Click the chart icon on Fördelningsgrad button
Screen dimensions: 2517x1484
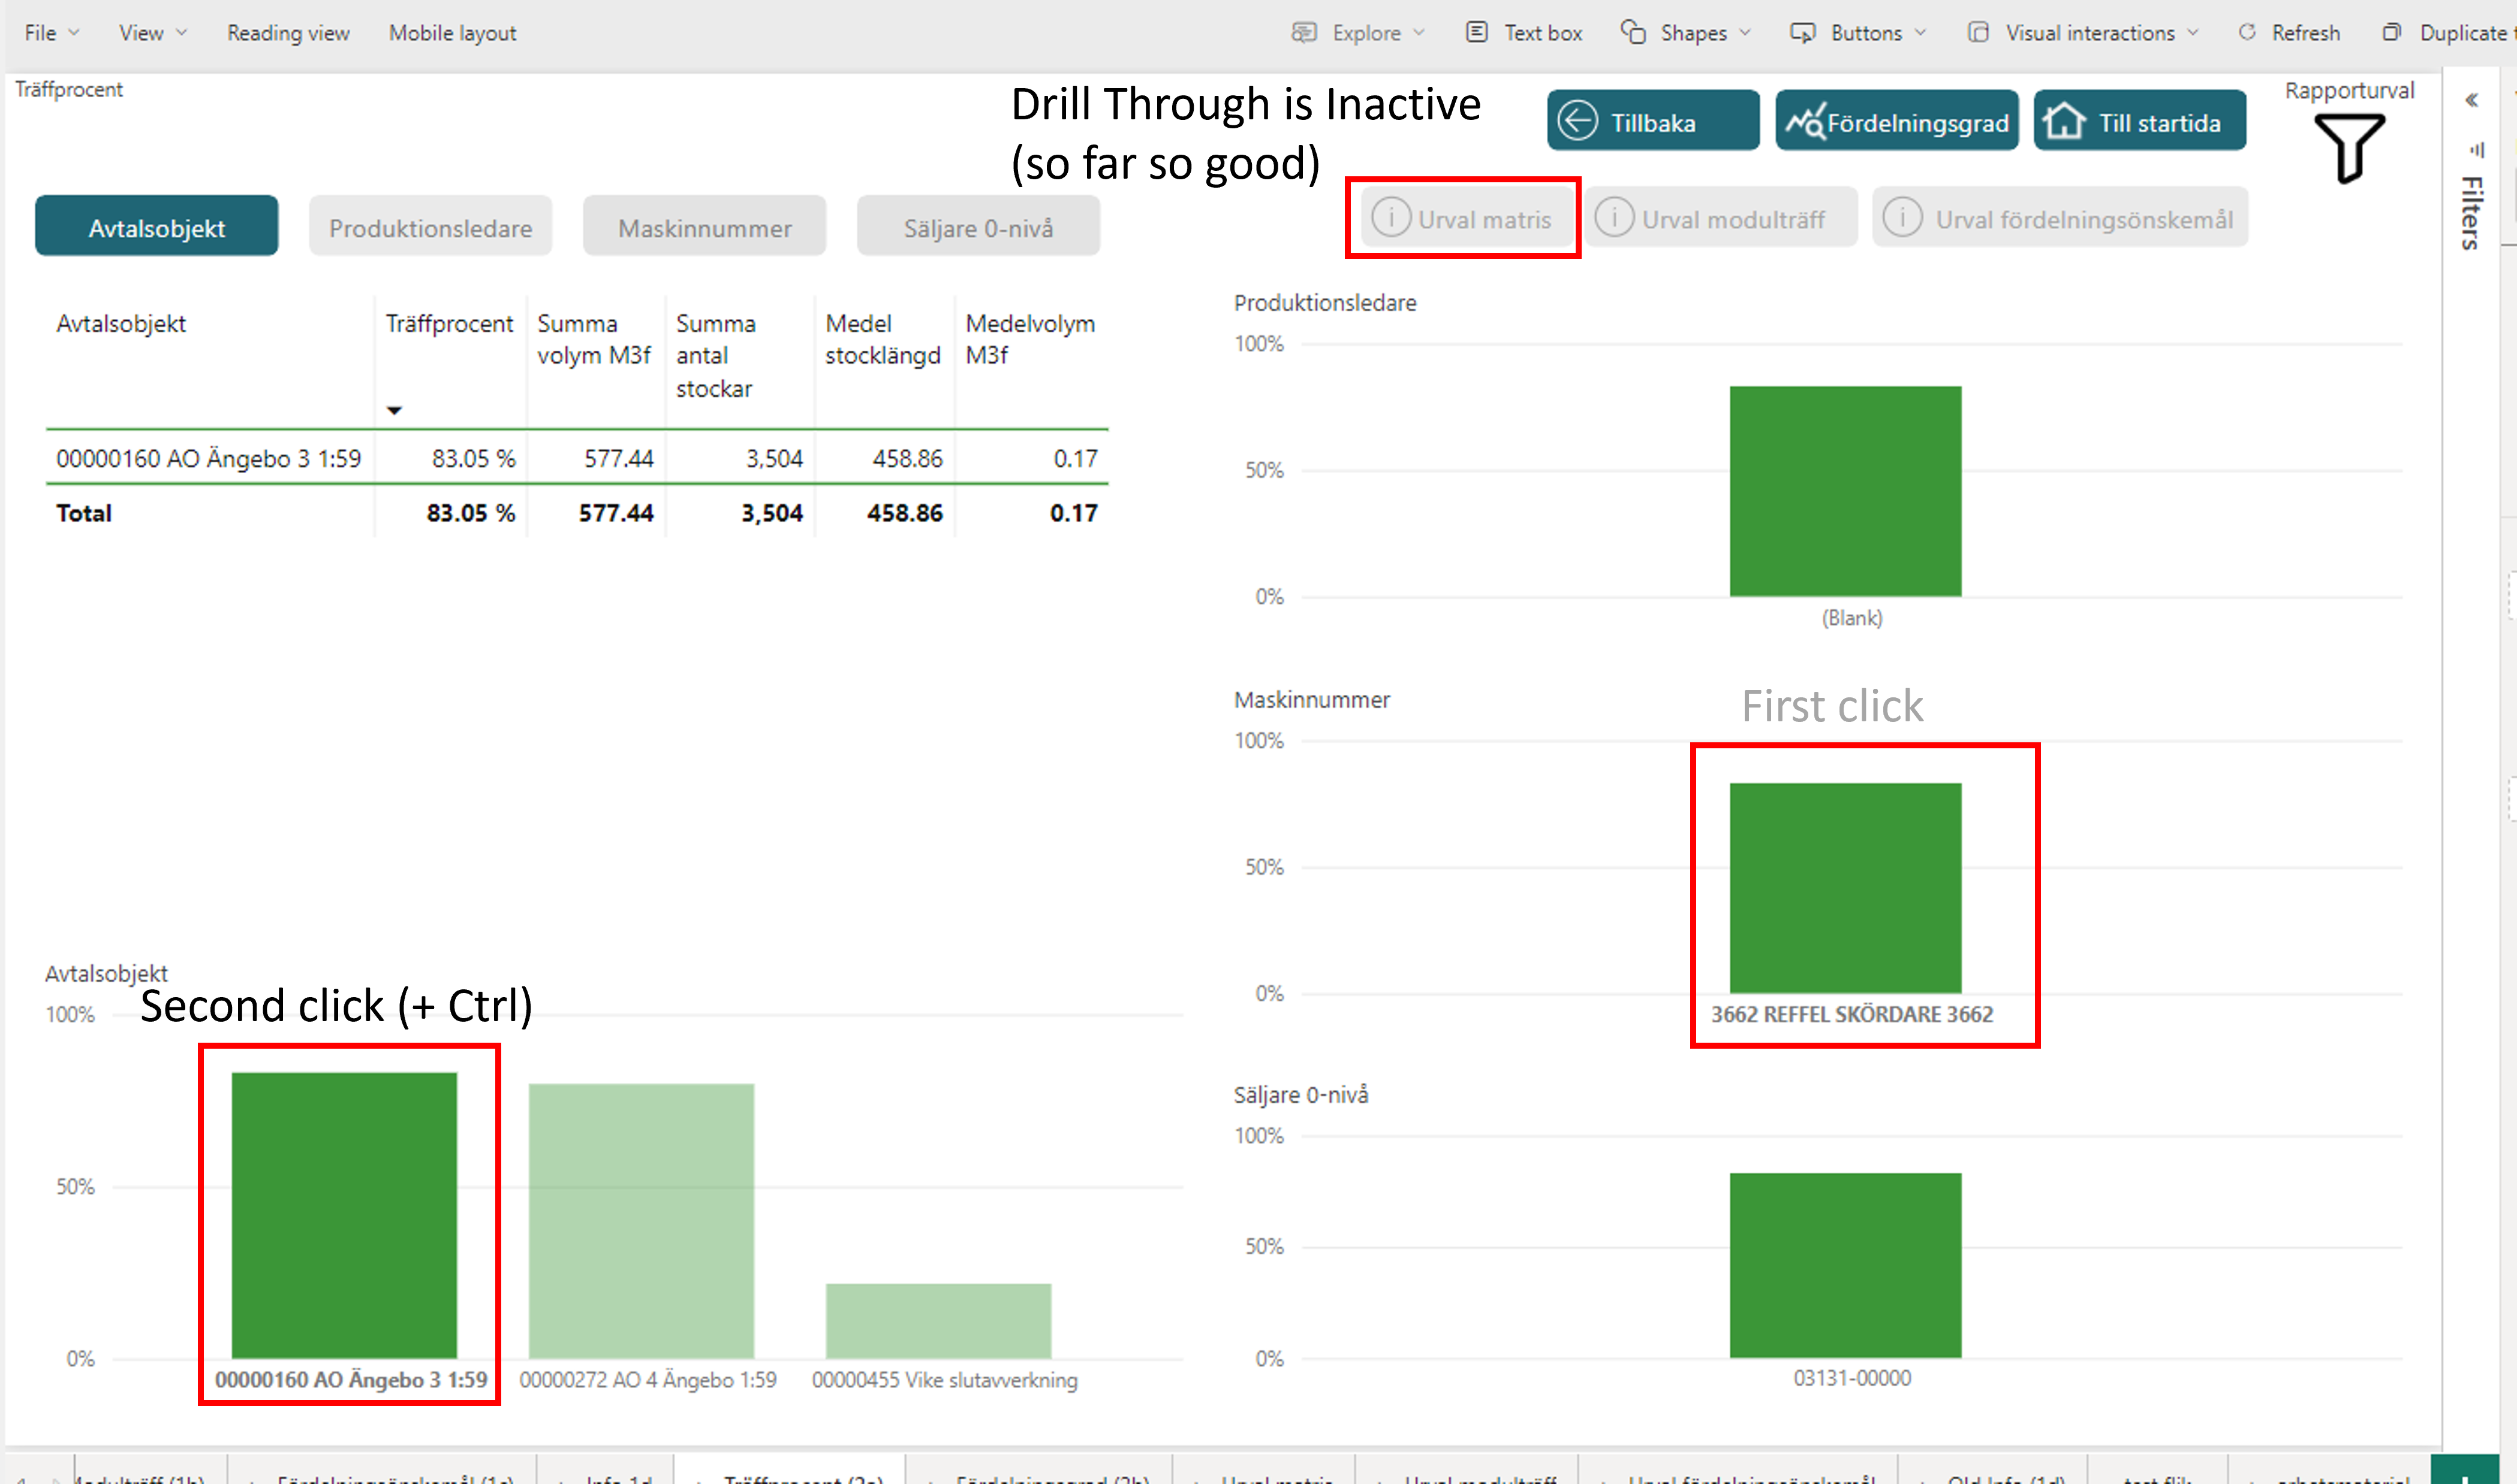point(1806,122)
